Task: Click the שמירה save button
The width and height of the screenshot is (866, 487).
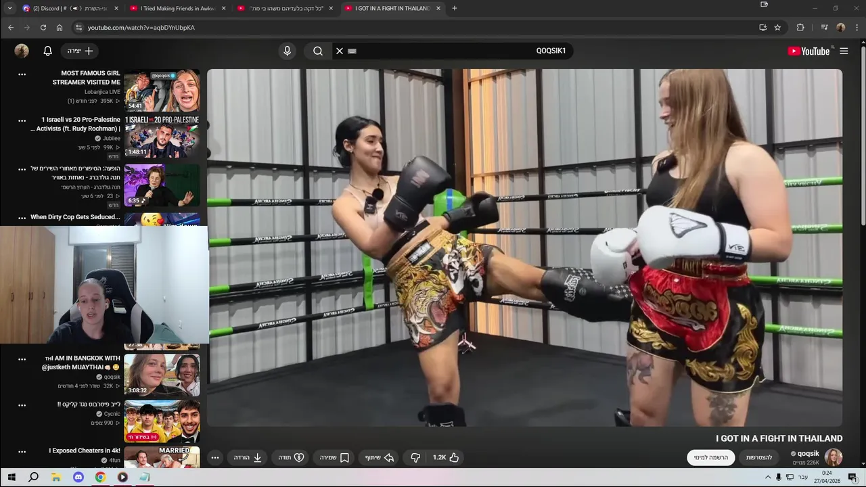Action: (x=334, y=457)
